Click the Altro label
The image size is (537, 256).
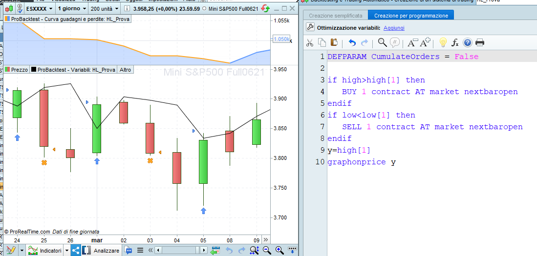[x=126, y=69]
